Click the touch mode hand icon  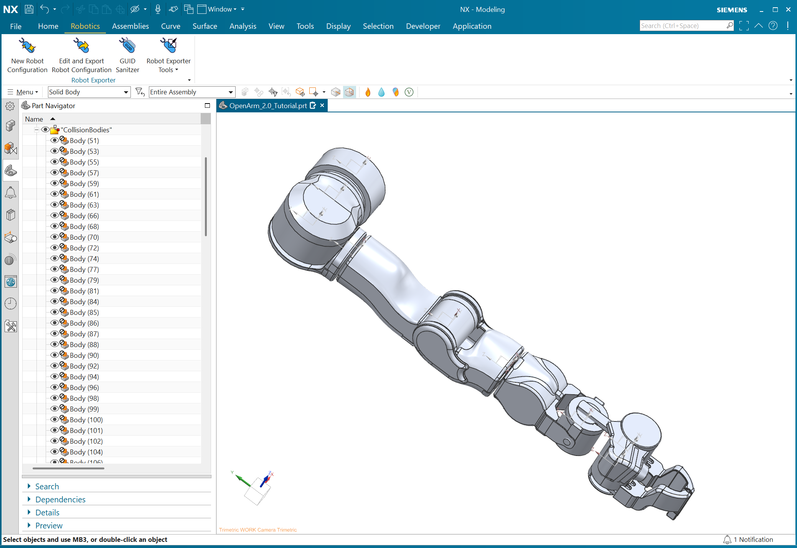coord(173,9)
